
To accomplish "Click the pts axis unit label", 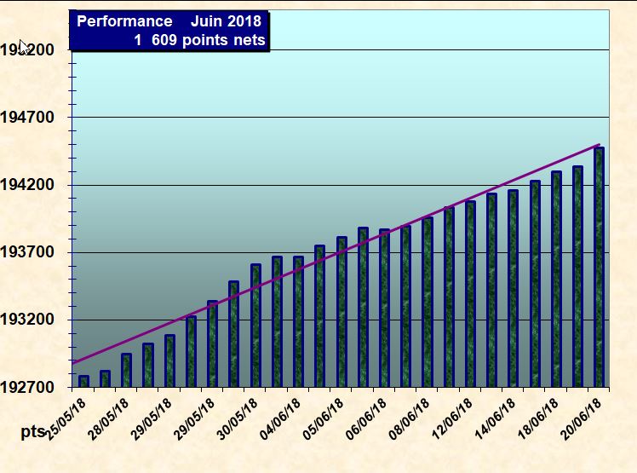I will 32,432.
